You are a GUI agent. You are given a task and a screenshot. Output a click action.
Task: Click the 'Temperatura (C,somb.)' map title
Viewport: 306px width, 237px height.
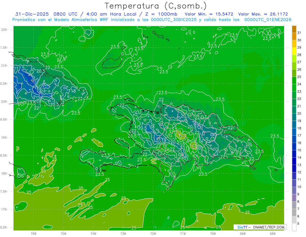(156, 6)
